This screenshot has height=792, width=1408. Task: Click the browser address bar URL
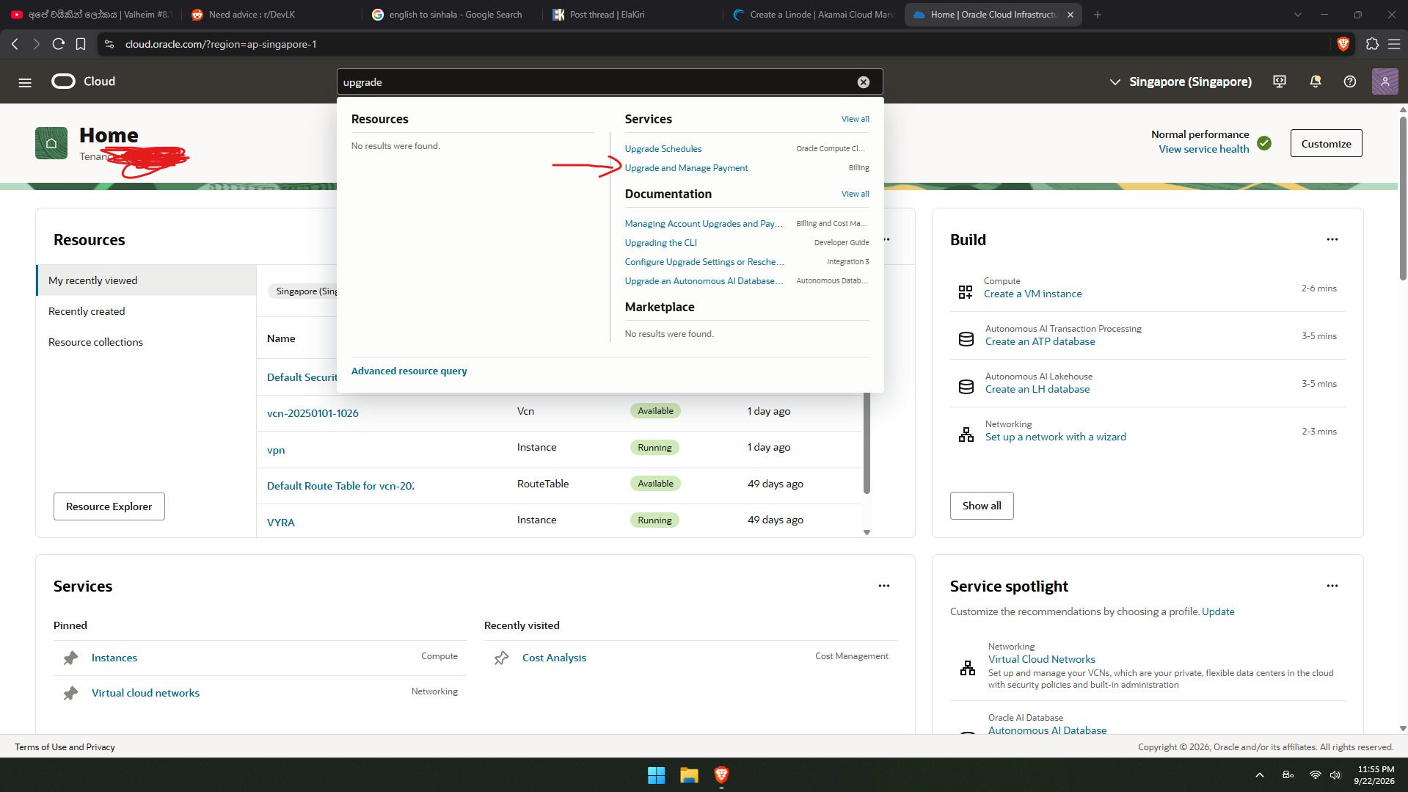221,44
